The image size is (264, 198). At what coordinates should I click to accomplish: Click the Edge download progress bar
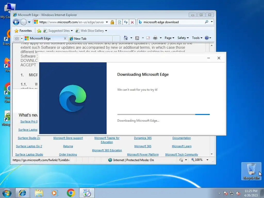pyautogui.click(x=163, y=114)
